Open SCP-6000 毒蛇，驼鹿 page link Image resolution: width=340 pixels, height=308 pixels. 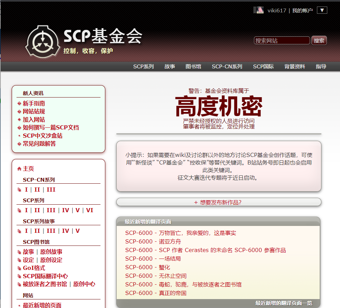[183, 284]
